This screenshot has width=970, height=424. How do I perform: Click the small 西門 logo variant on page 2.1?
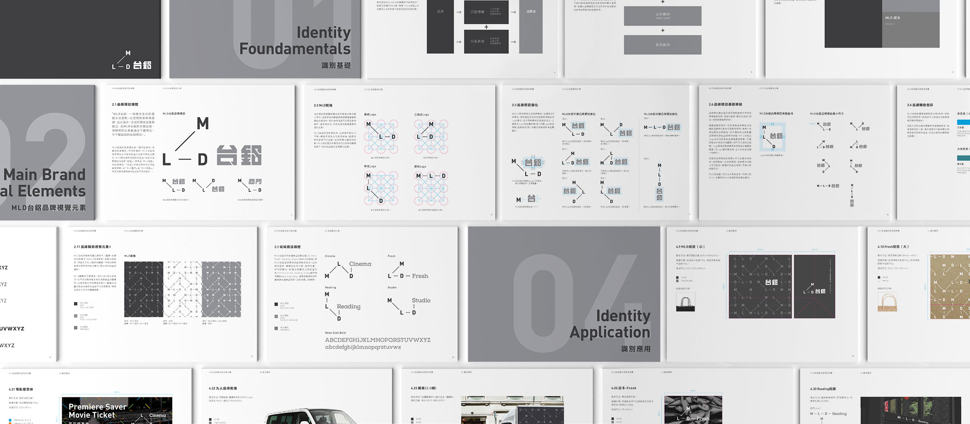click(x=250, y=185)
